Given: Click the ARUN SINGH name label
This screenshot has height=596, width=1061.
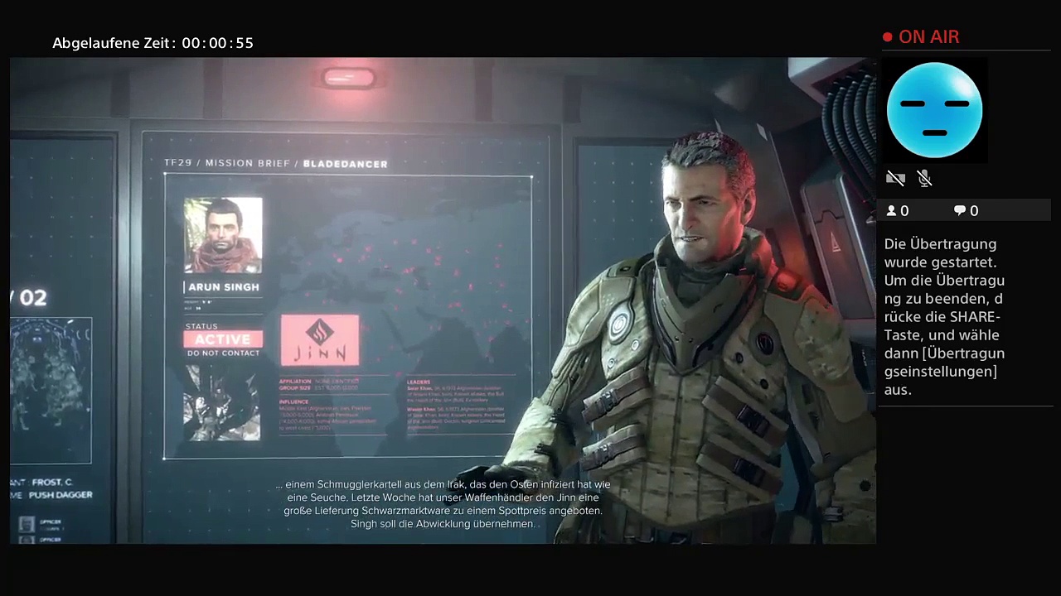Looking at the screenshot, I should click(x=224, y=287).
